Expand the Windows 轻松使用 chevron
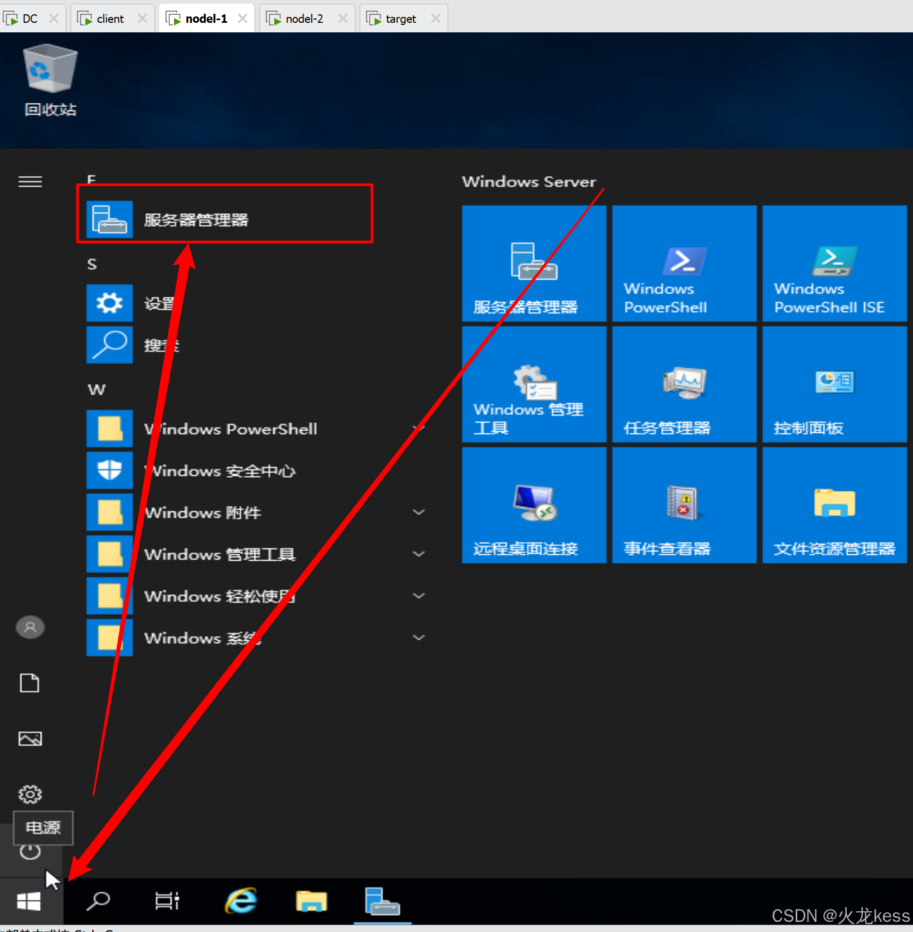This screenshot has width=913, height=932. tap(419, 596)
